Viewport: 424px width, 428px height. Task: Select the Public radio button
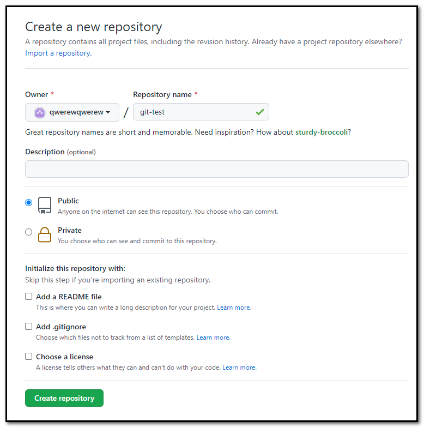pos(29,202)
